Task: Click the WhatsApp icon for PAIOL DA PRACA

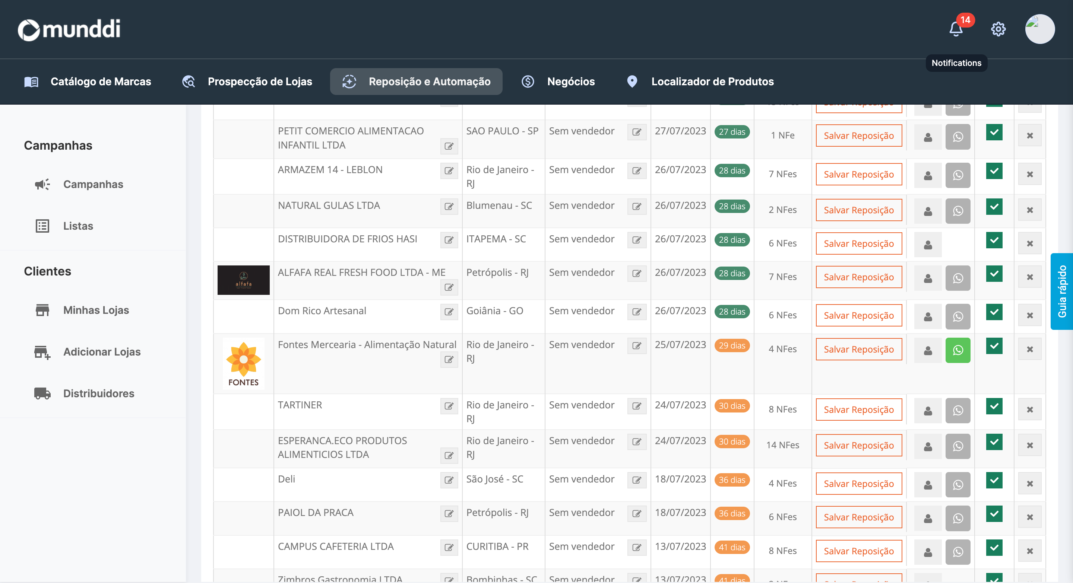Action: [958, 518]
